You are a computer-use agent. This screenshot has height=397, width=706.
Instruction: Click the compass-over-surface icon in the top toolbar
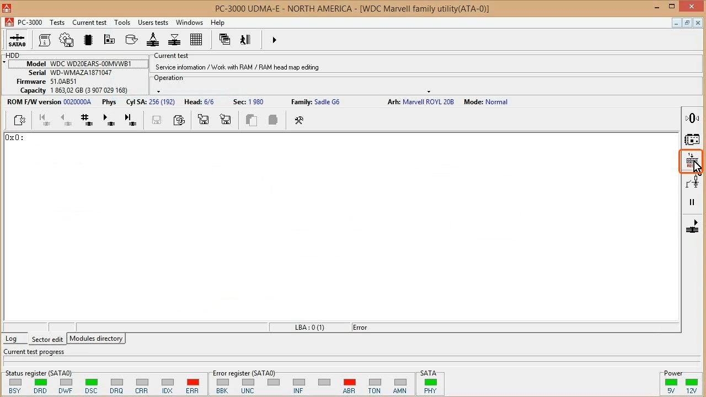click(x=153, y=40)
